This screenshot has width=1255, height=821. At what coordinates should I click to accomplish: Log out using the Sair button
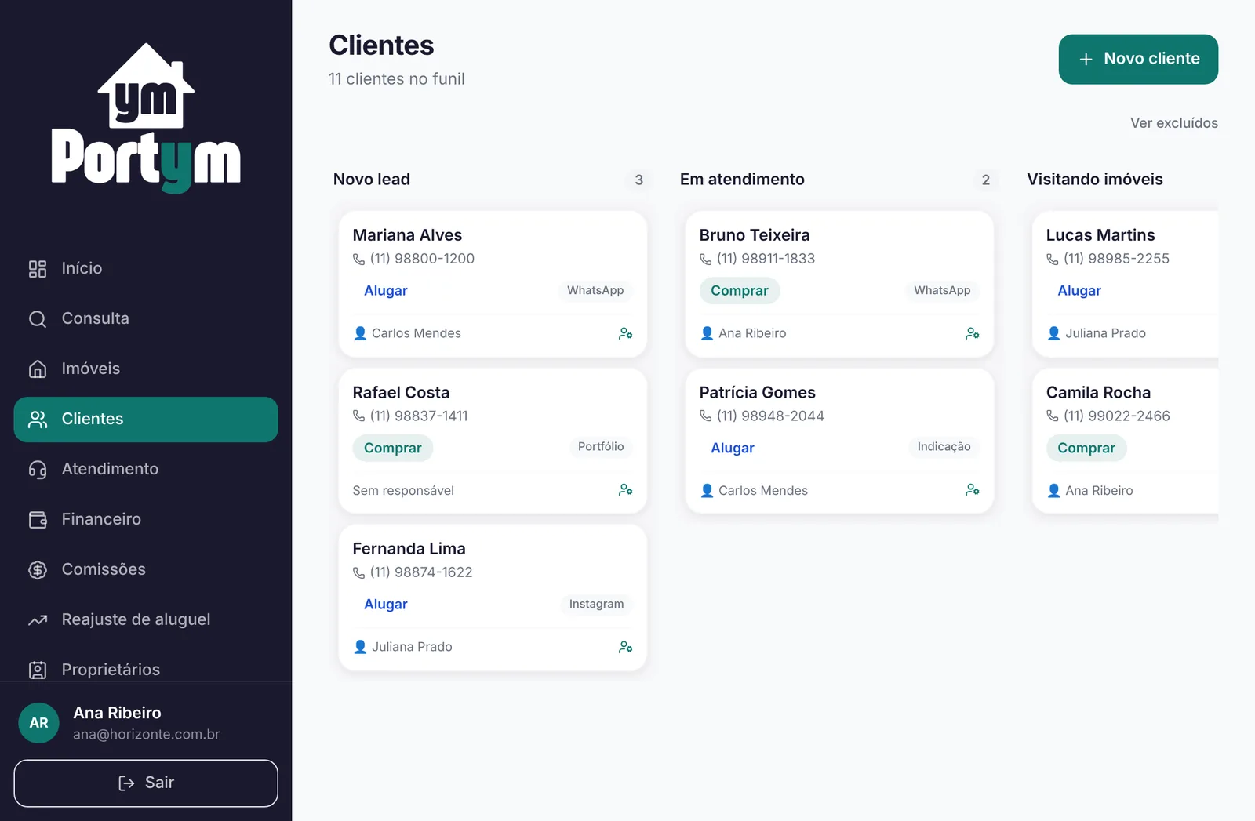point(146,783)
